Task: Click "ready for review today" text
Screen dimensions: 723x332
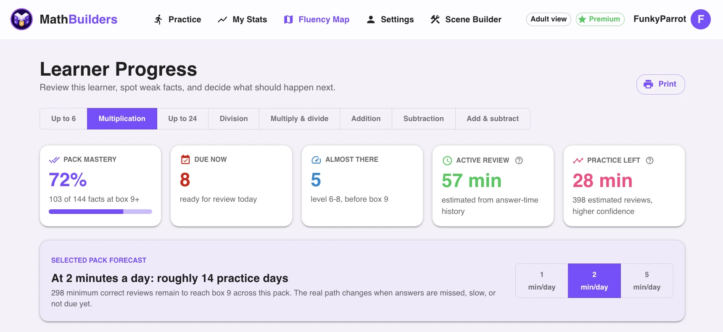Action: [x=218, y=199]
